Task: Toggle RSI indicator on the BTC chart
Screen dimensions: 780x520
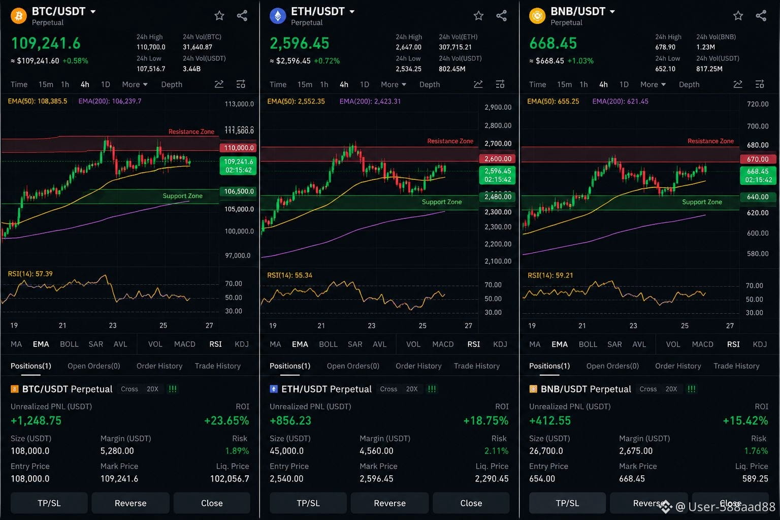Action: (215, 344)
